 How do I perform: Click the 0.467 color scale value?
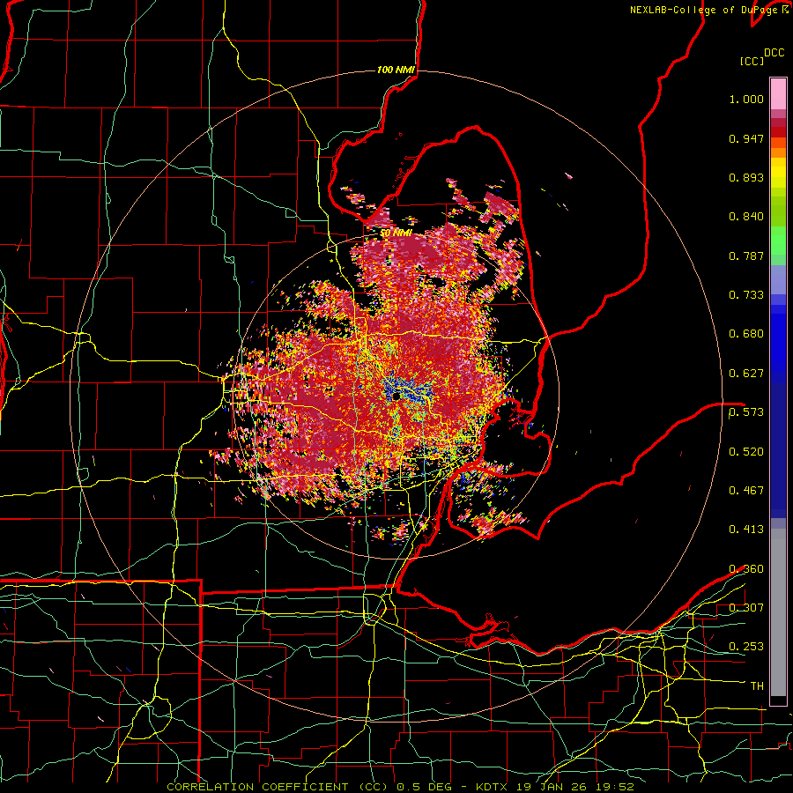click(746, 491)
